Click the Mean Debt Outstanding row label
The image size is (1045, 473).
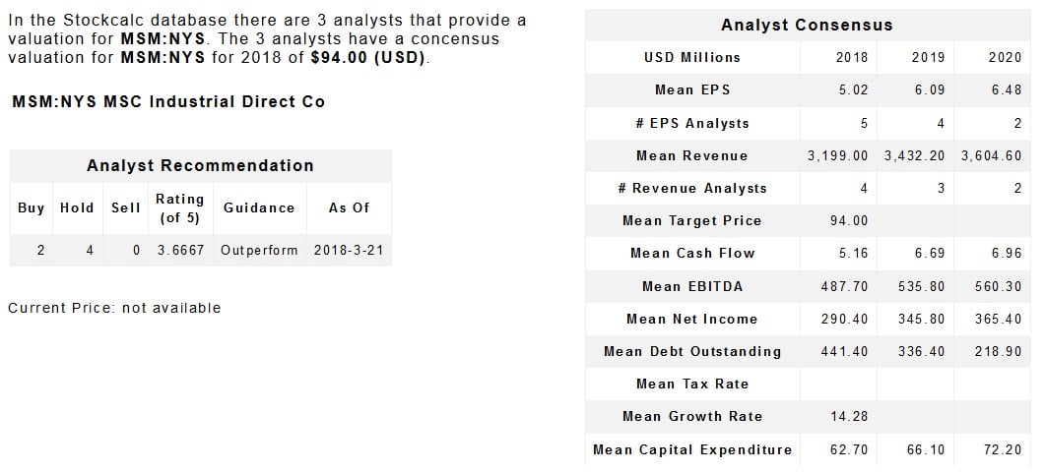[x=692, y=351]
